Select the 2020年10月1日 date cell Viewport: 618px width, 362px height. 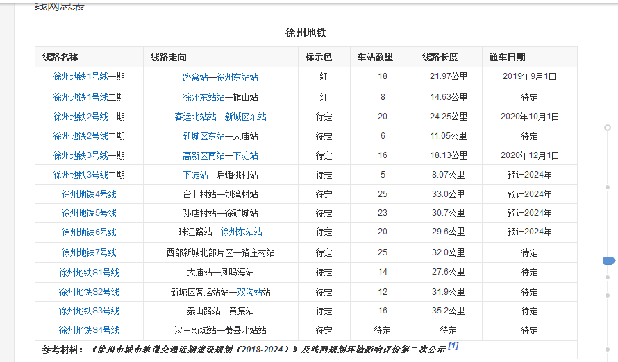click(530, 117)
